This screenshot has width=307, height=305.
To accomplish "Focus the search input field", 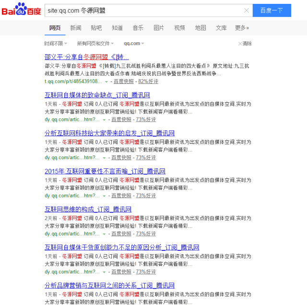I will [144, 11].
